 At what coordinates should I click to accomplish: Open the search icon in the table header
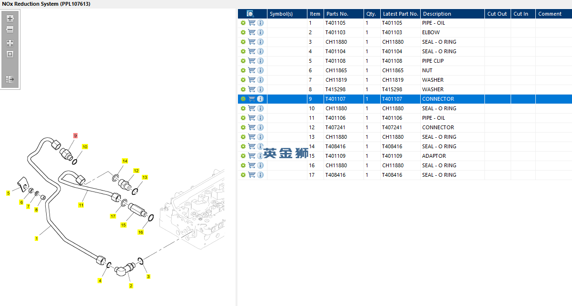[x=250, y=14]
